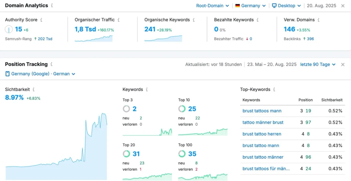Click info icon beside Keywords heading
This screenshot has height=181, width=351.
coord(147,89)
